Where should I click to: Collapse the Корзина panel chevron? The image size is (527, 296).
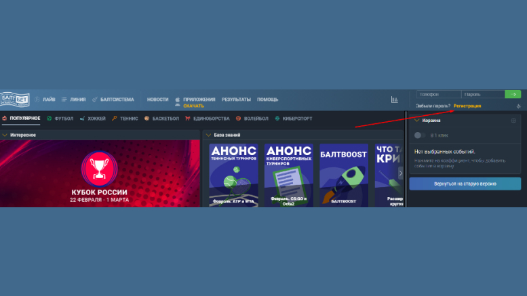pyautogui.click(x=416, y=121)
